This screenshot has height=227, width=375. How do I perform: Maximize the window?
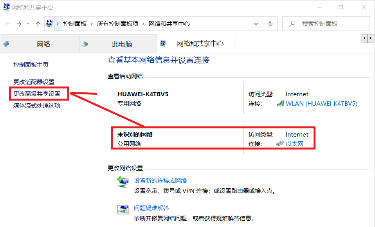(341, 7)
